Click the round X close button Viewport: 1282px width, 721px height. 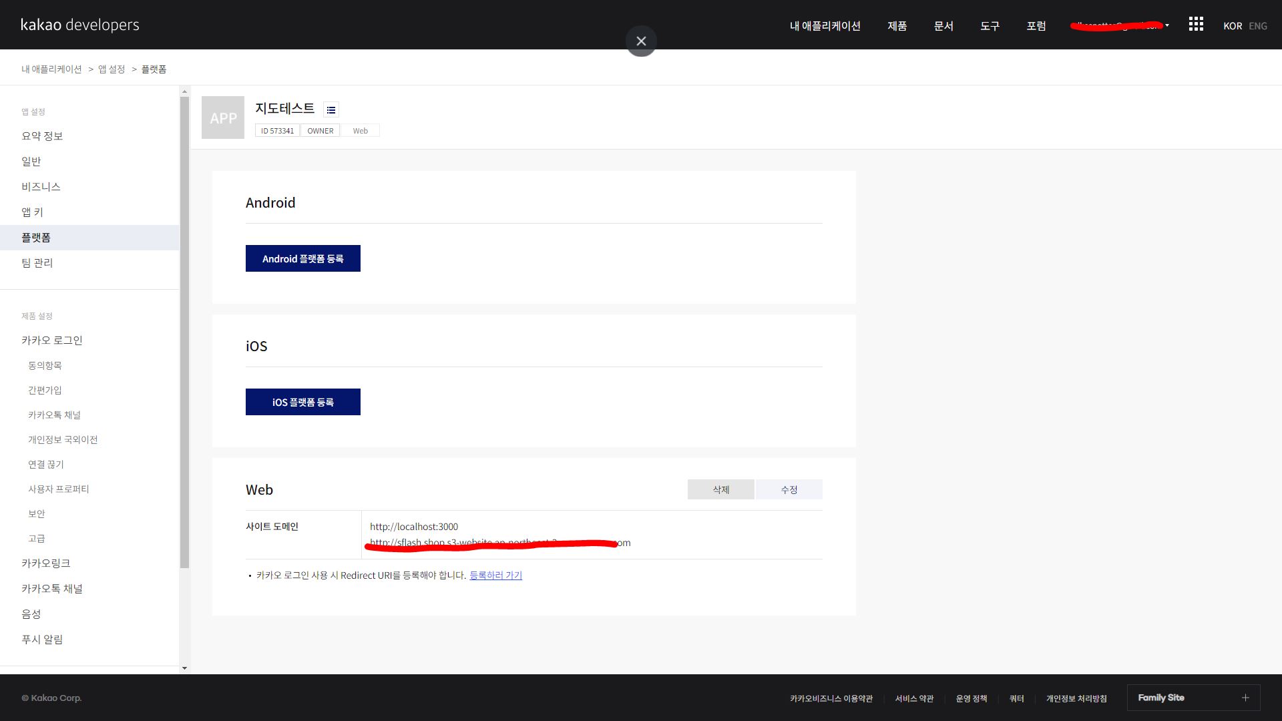[641, 41]
